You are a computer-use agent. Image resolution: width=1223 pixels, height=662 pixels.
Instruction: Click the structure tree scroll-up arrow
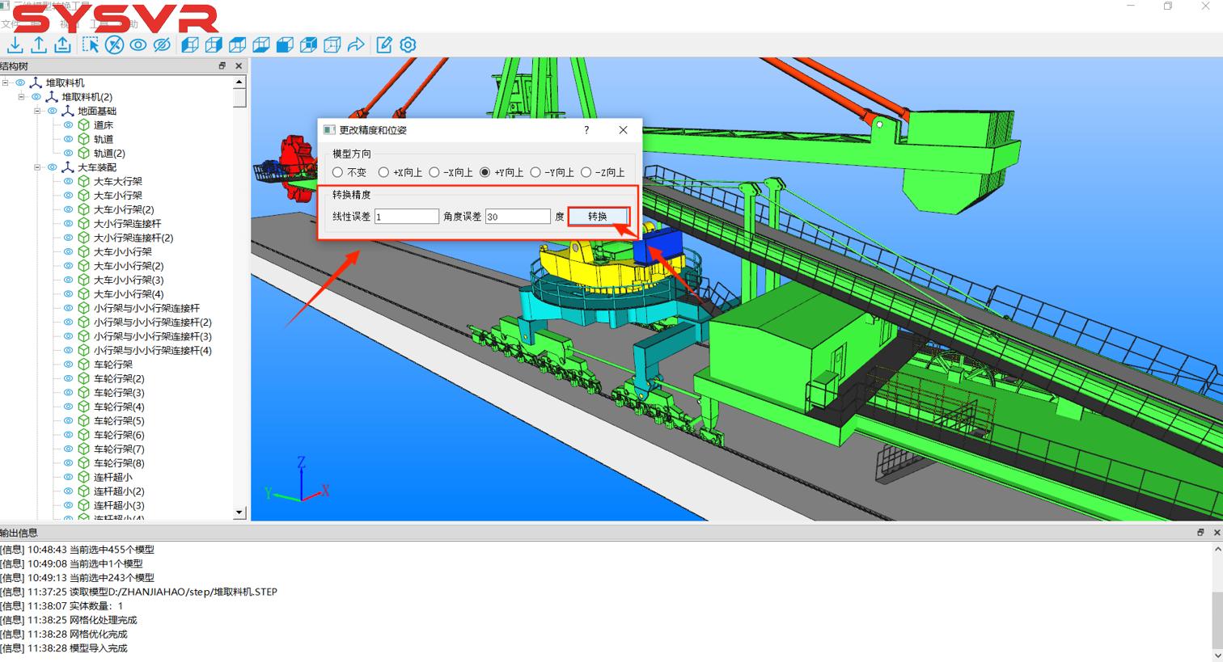coord(239,82)
